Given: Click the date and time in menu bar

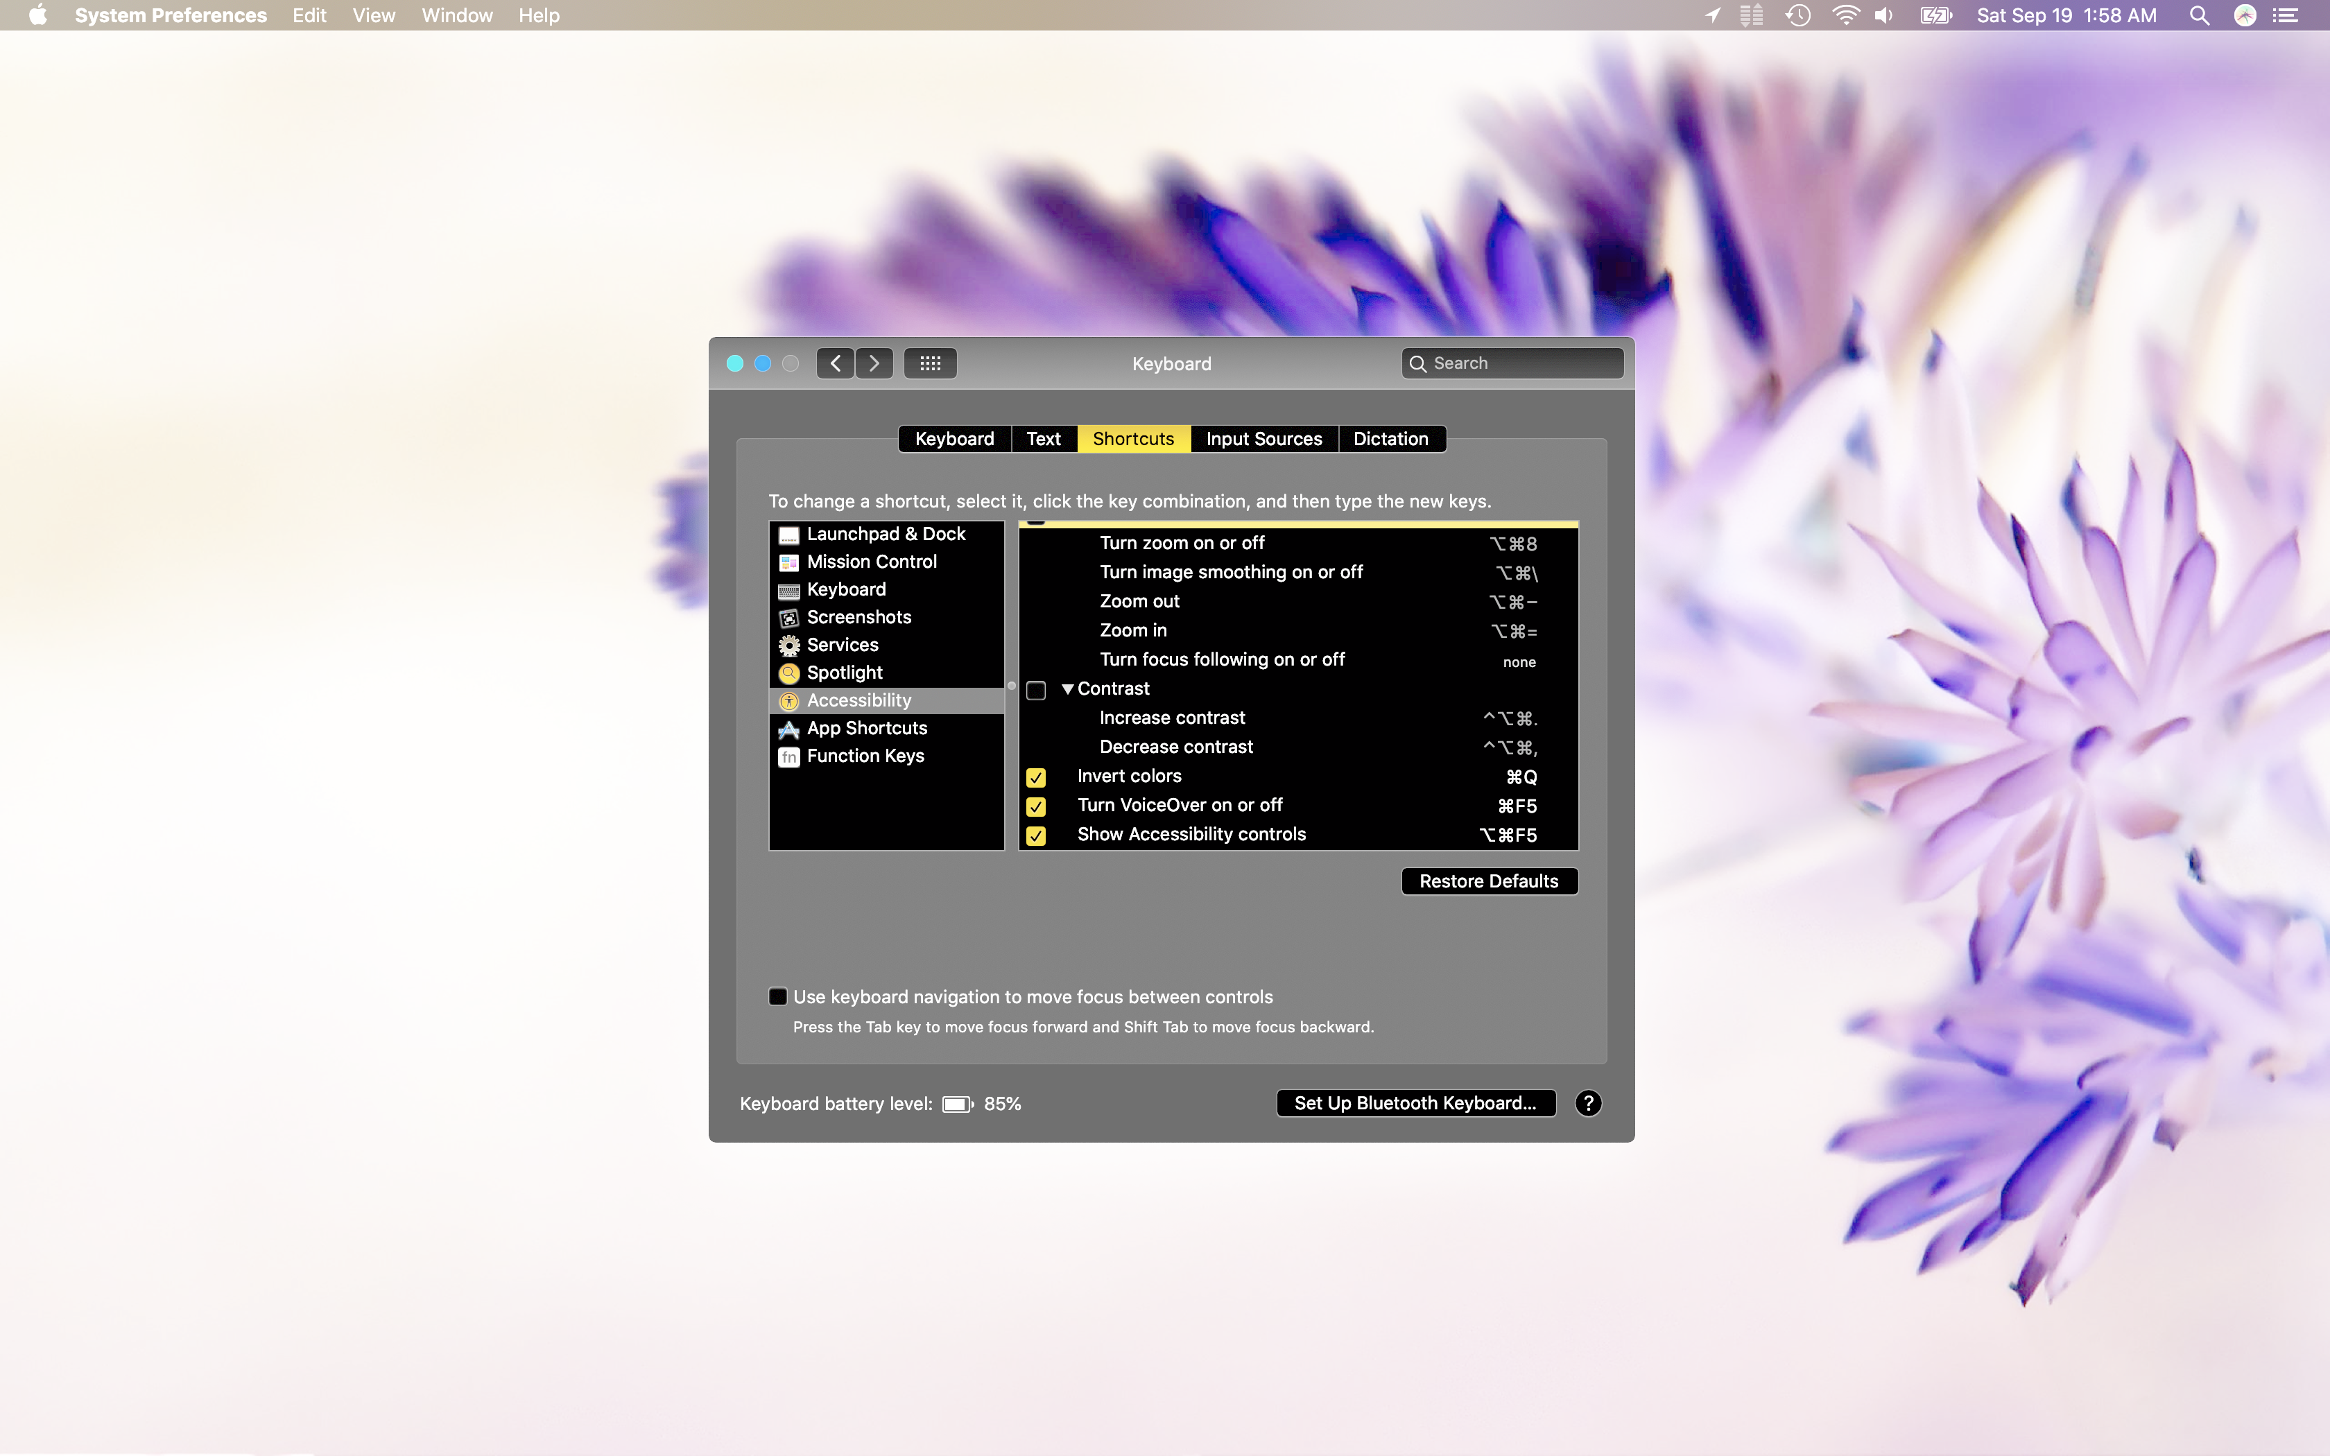Looking at the screenshot, I should click(2066, 15).
